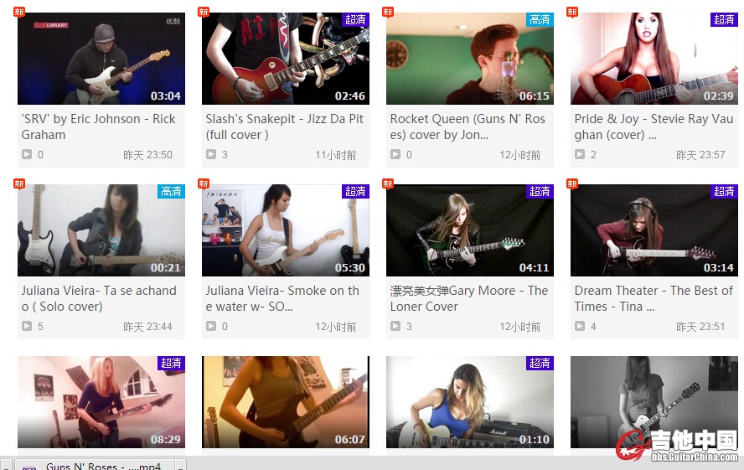This screenshot has width=744, height=470.
Task: Click the "03:14" duration label
Action: pos(718,267)
